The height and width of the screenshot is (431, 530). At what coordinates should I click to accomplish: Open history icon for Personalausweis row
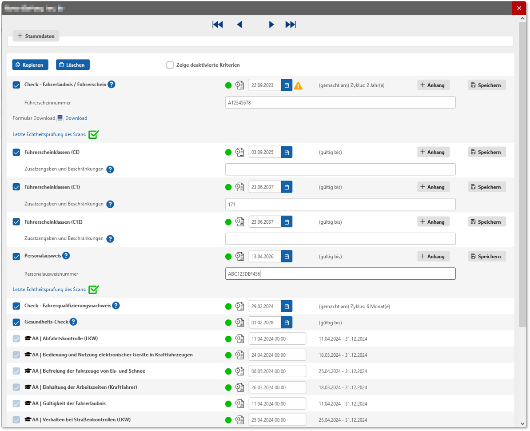239,257
